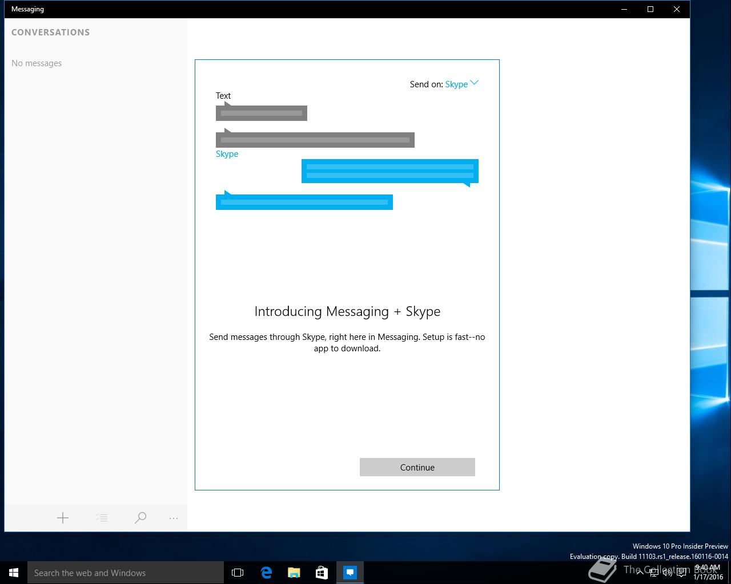Screen dimensions: 731x584
Task: Click the Text label in the preview
Action: (x=223, y=96)
